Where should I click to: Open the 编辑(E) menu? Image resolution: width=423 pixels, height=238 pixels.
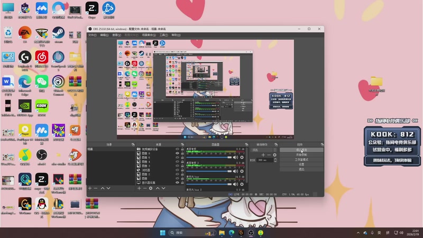click(104, 35)
